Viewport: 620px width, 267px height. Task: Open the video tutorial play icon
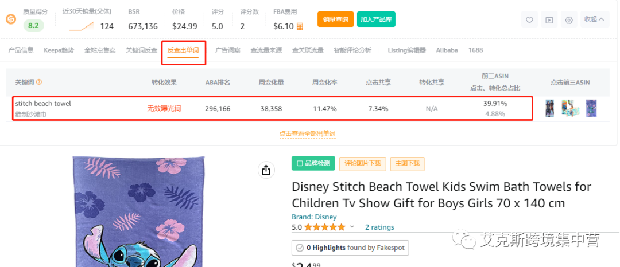pos(549,19)
